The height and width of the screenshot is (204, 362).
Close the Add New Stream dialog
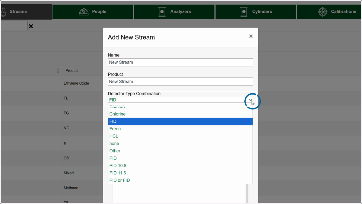pos(251,36)
